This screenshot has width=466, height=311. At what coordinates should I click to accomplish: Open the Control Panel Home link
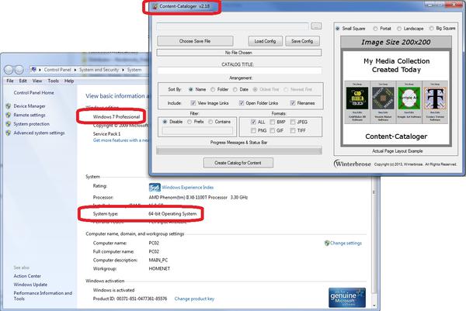[33, 92]
